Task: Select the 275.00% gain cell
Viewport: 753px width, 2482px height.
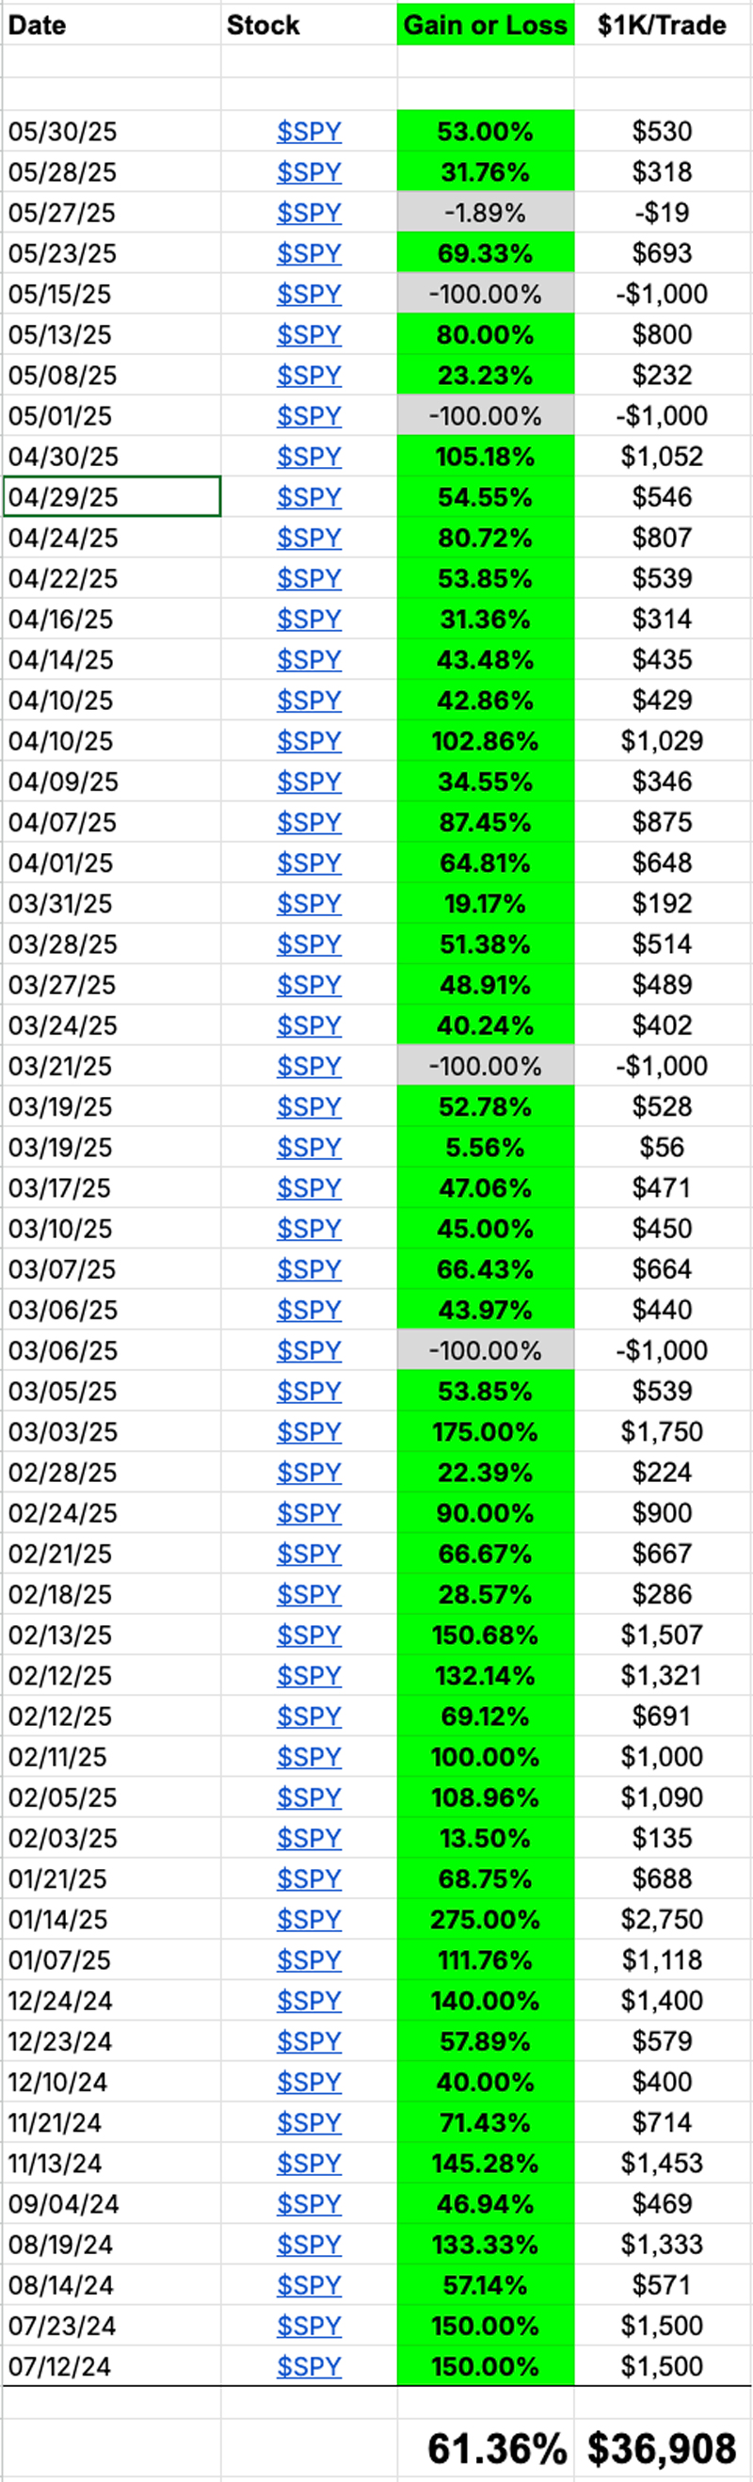Action: click(486, 1918)
